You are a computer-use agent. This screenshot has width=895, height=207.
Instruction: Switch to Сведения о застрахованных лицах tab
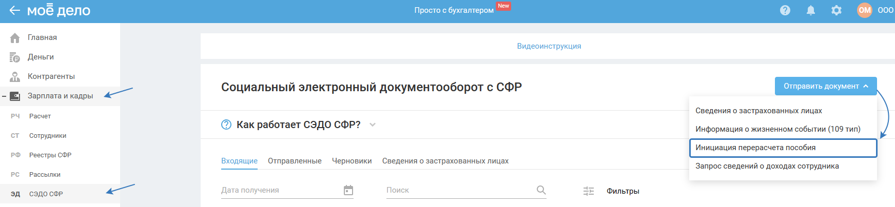point(445,161)
